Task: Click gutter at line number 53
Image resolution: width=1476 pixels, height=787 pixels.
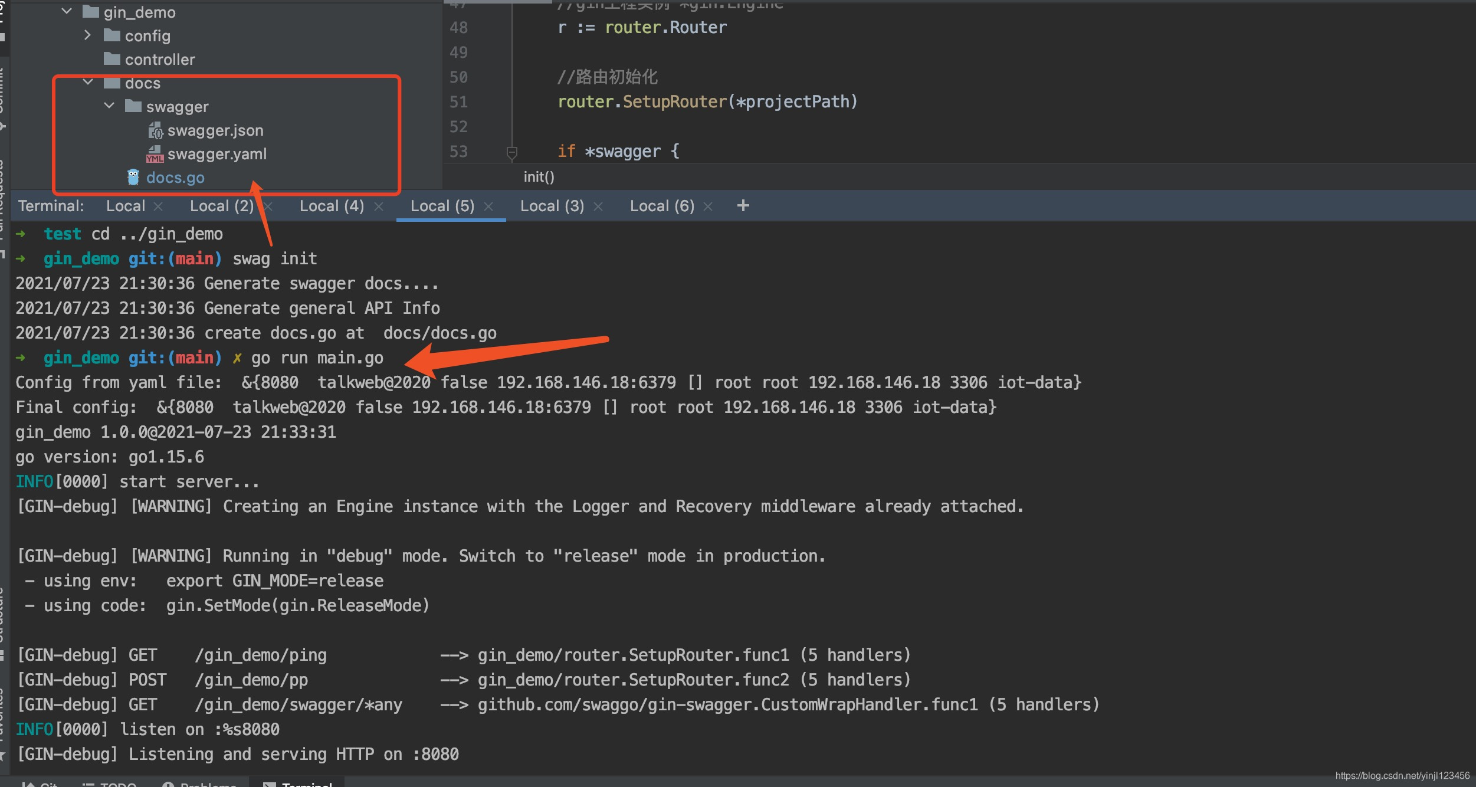Action: click(x=458, y=152)
